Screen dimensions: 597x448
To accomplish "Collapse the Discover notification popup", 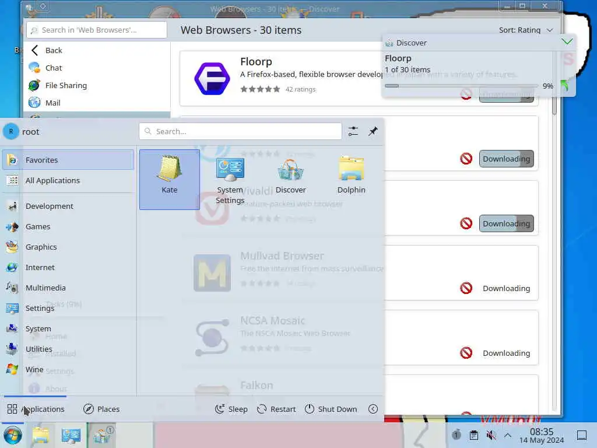I will click(567, 42).
